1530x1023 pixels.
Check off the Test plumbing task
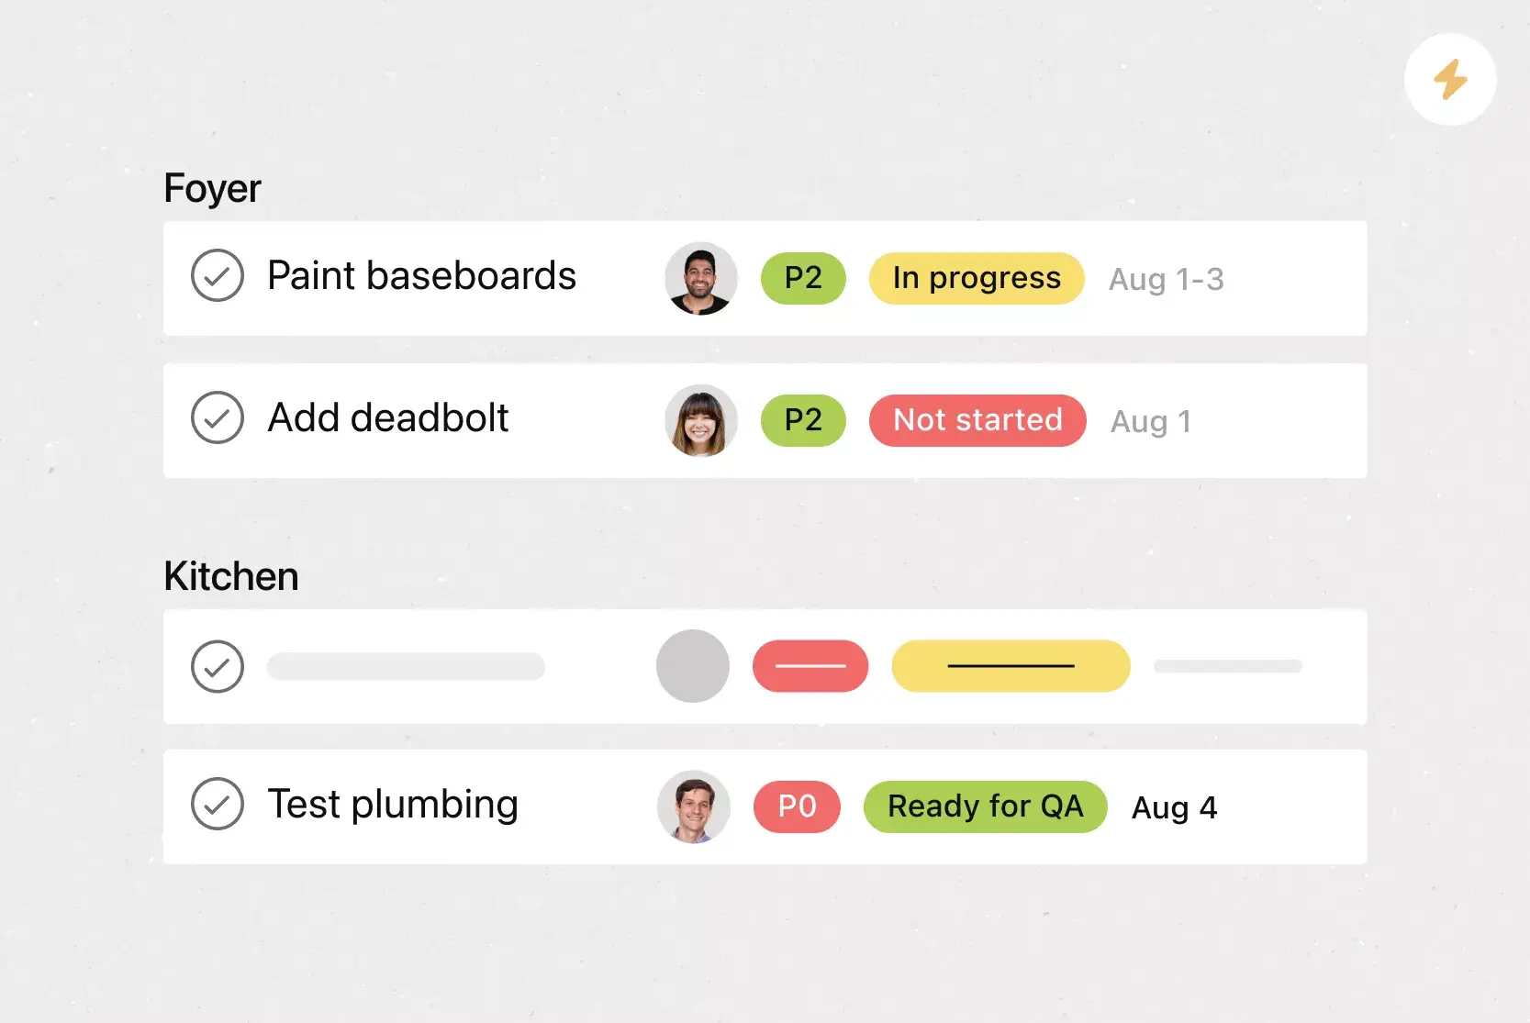(x=218, y=804)
